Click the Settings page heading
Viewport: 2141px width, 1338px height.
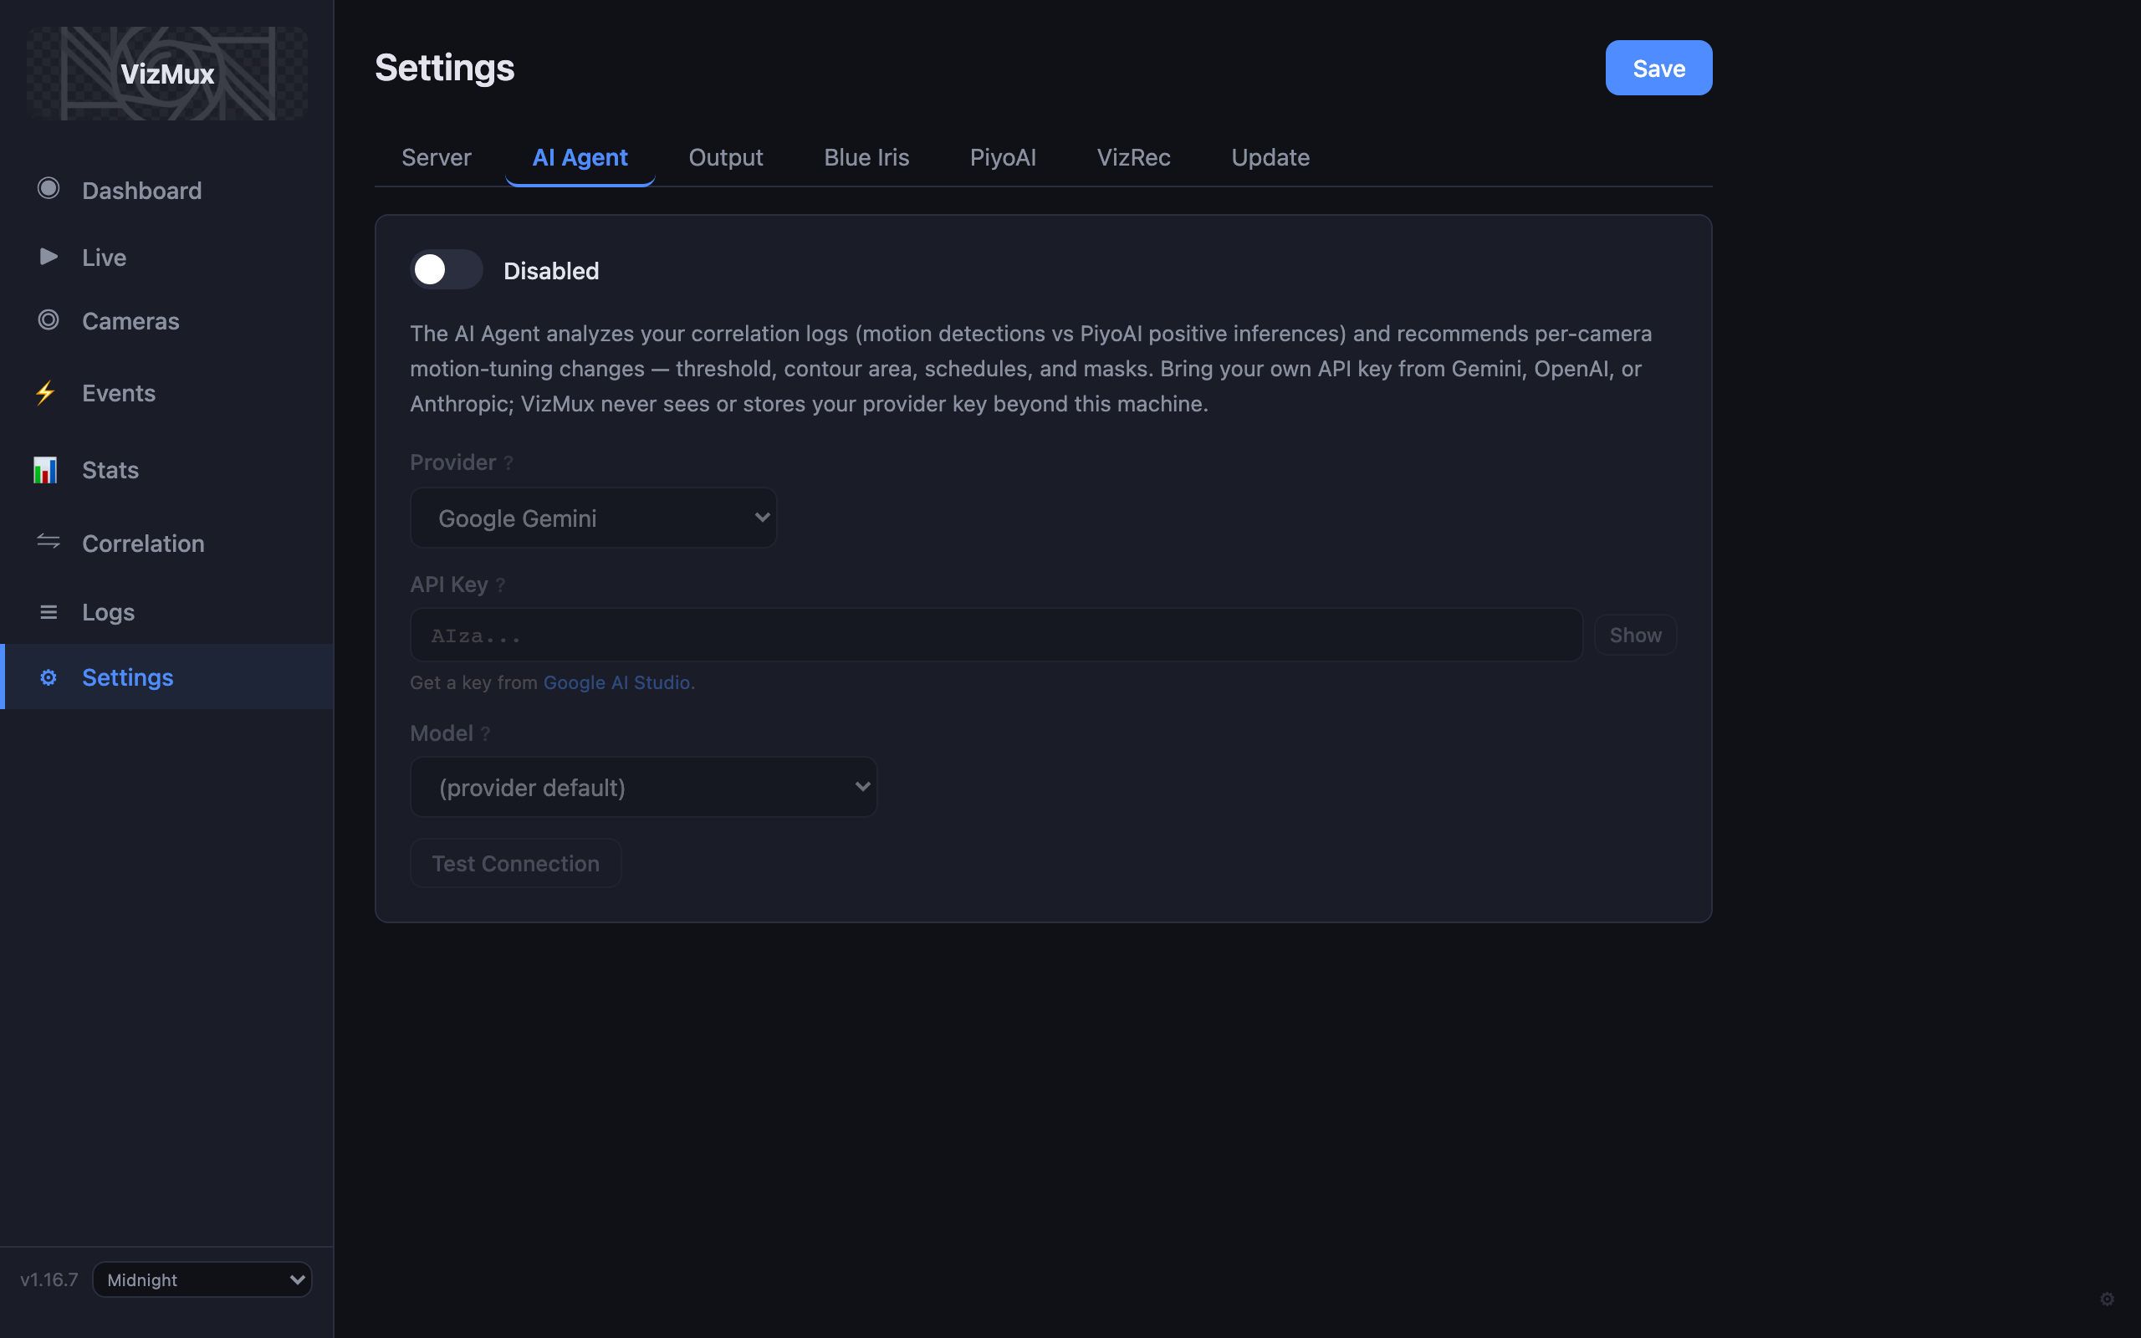coord(445,68)
